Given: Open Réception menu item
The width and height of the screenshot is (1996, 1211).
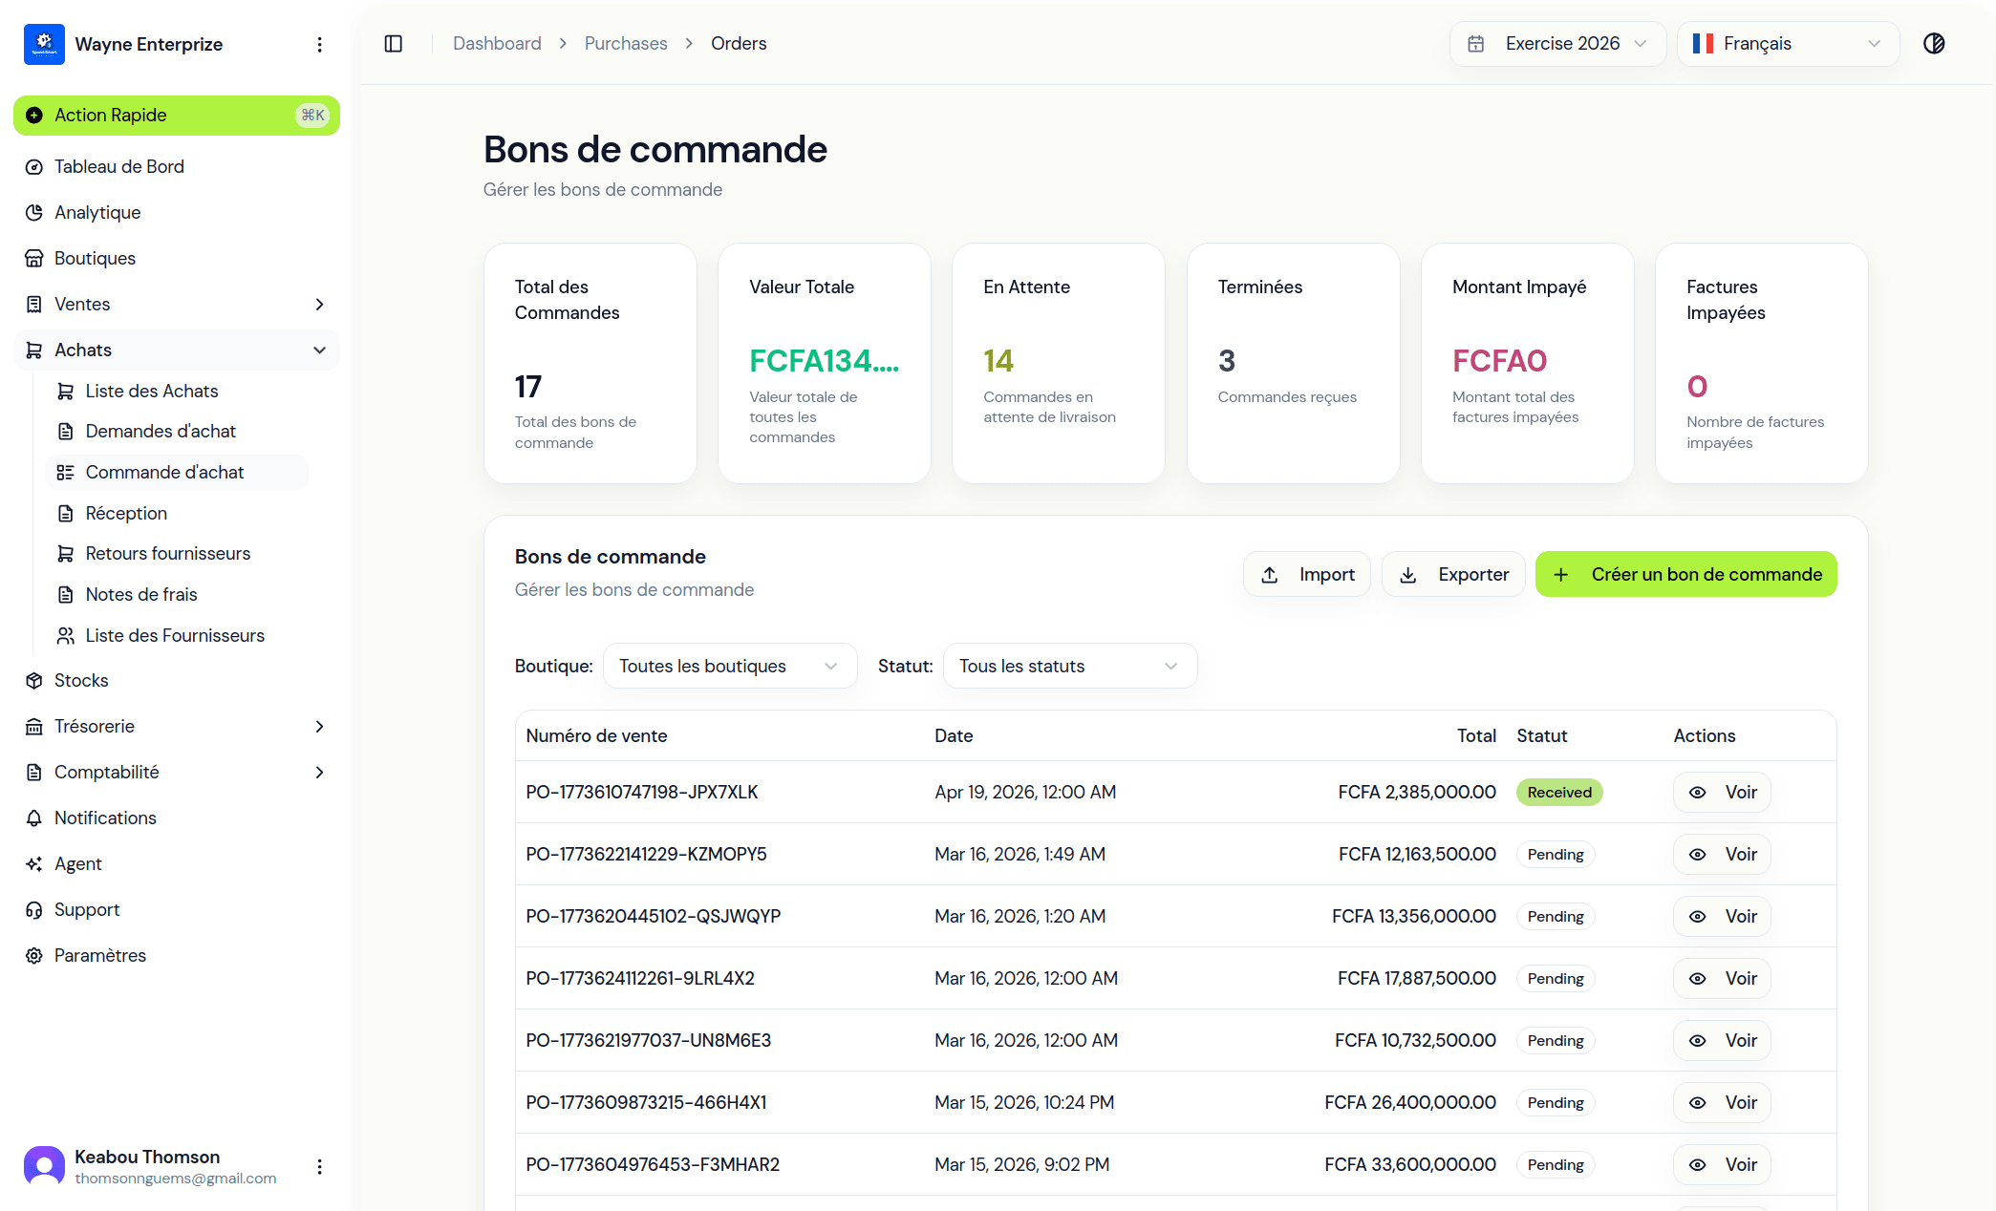Looking at the screenshot, I should pos(177,514).
